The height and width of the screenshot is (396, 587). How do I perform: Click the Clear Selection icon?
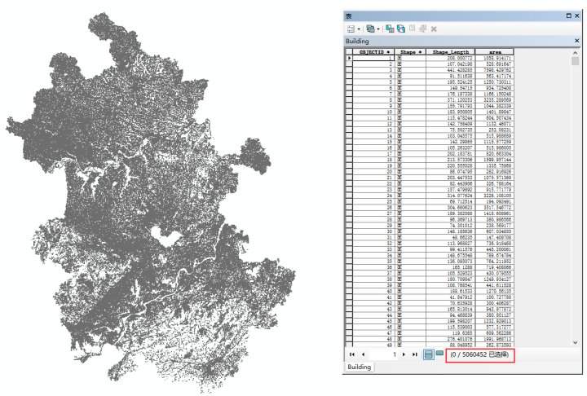(413, 28)
